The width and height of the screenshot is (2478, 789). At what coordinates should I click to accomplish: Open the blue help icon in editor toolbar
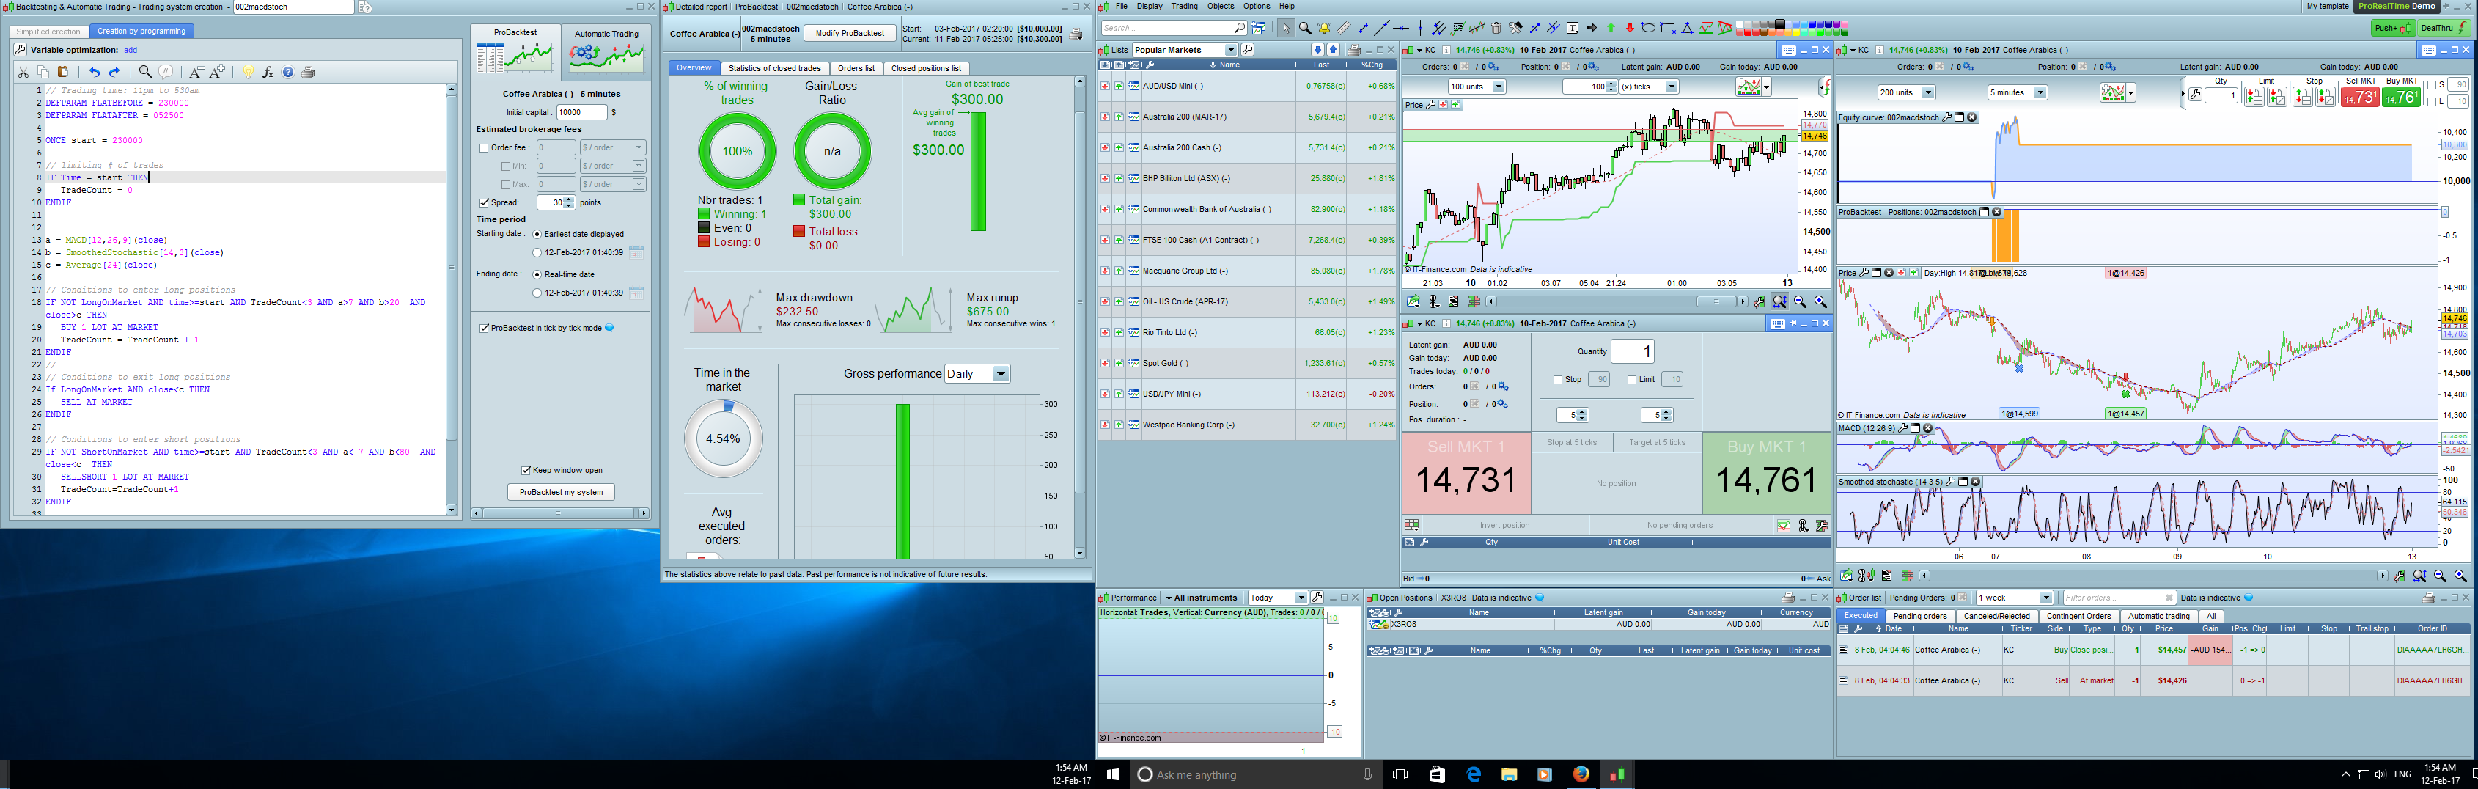point(287,72)
